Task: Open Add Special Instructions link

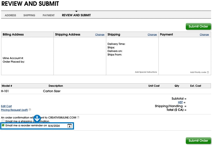Action: coord(146,72)
